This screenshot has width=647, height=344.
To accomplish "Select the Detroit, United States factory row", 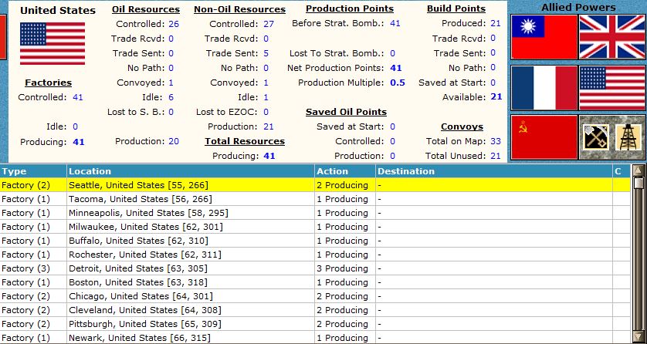I will pyautogui.click(x=315, y=268).
